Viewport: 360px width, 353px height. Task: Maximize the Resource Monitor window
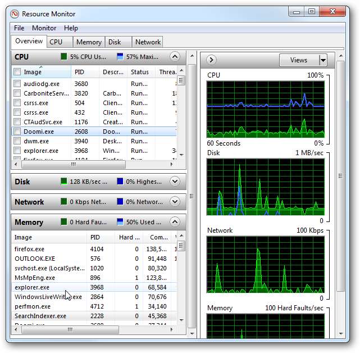[x=312, y=11]
